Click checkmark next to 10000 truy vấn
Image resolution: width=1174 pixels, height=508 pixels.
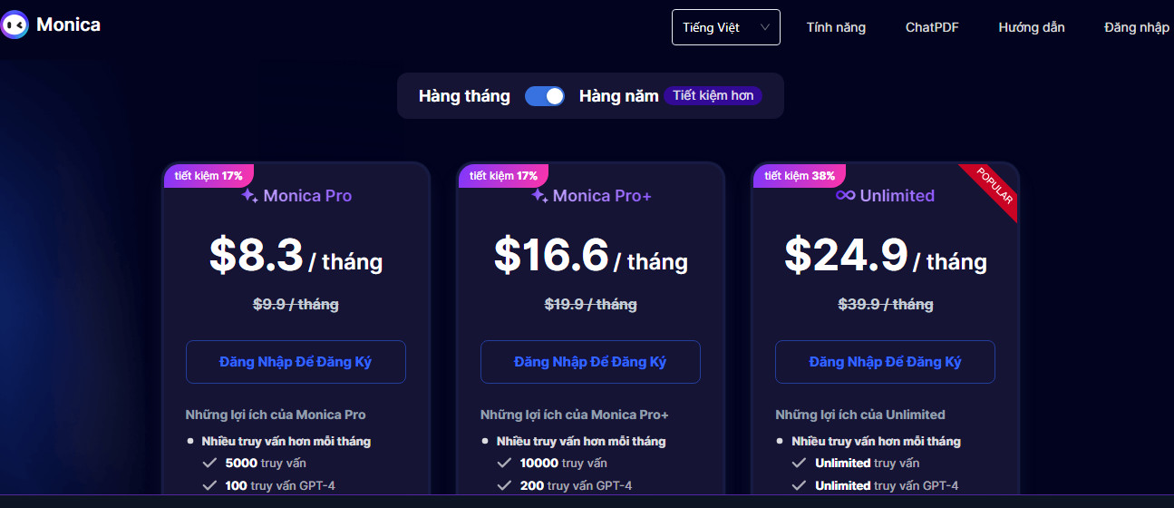[x=504, y=463]
